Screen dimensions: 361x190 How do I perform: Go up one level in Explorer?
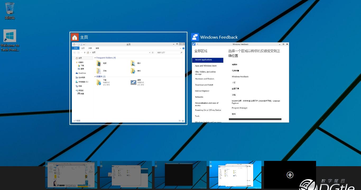point(85,53)
